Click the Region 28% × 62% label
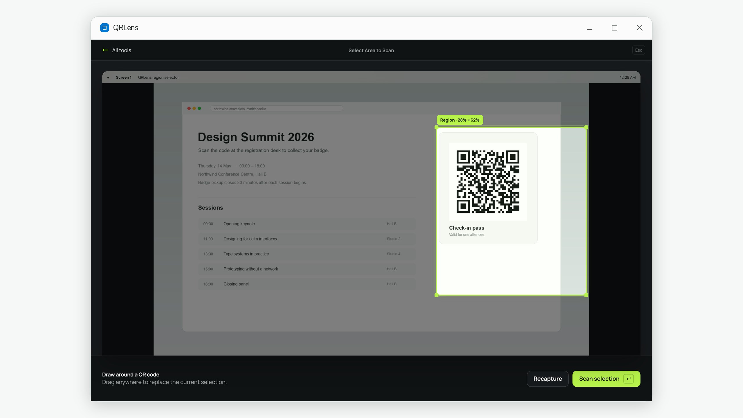The image size is (743, 418). 460,120
